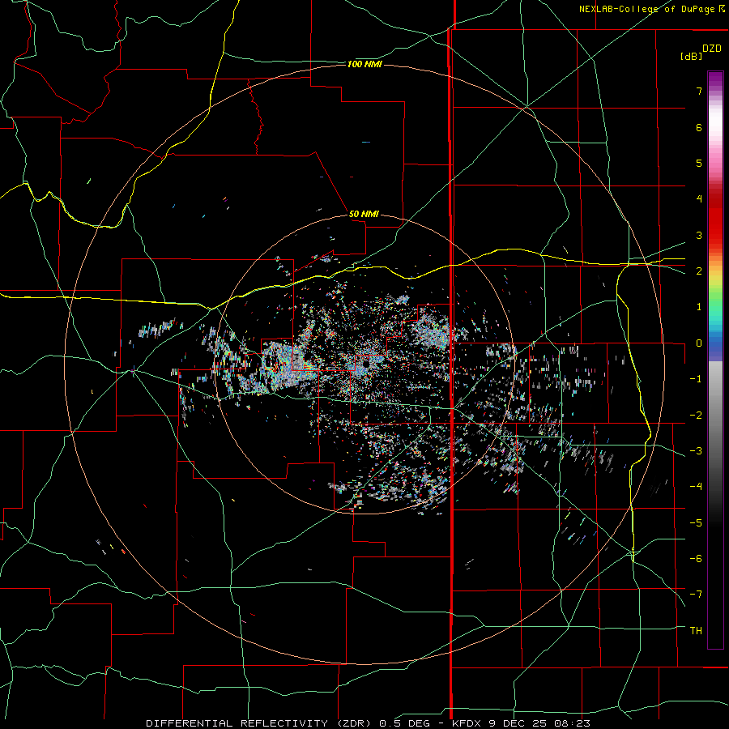Click the -5 value on the color scale

click(x=696, y=522)
